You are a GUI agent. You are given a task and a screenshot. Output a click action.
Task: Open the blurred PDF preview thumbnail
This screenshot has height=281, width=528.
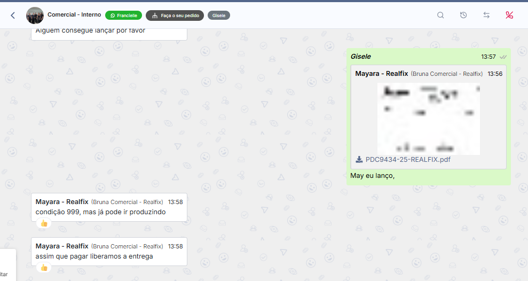[428, 118]
